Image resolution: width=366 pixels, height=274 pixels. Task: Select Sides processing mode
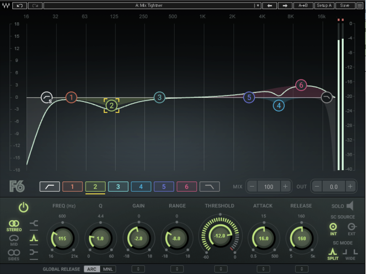(14, 254)
